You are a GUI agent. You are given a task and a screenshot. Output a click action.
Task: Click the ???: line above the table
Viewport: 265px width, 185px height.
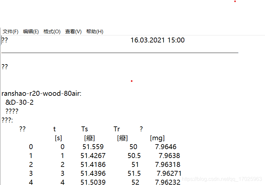[7, 120]
